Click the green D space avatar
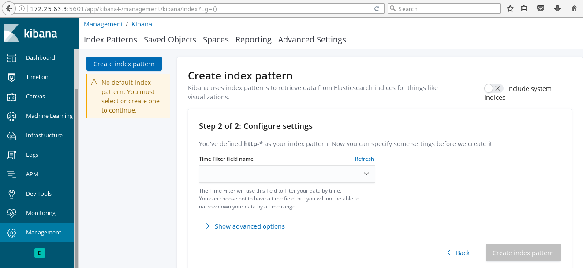 coord(40,253)
